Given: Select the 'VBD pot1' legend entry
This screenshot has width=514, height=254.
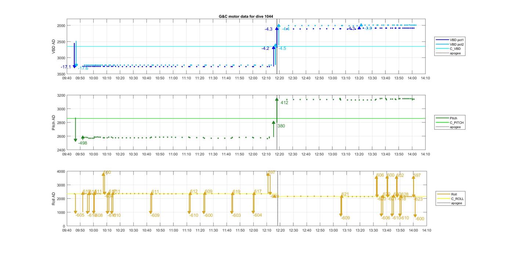Looking at the screenshot, I should click(x=457, y=40).
